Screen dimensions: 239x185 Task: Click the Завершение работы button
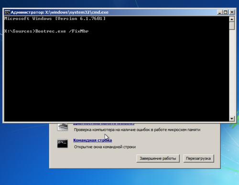(158, 158)
